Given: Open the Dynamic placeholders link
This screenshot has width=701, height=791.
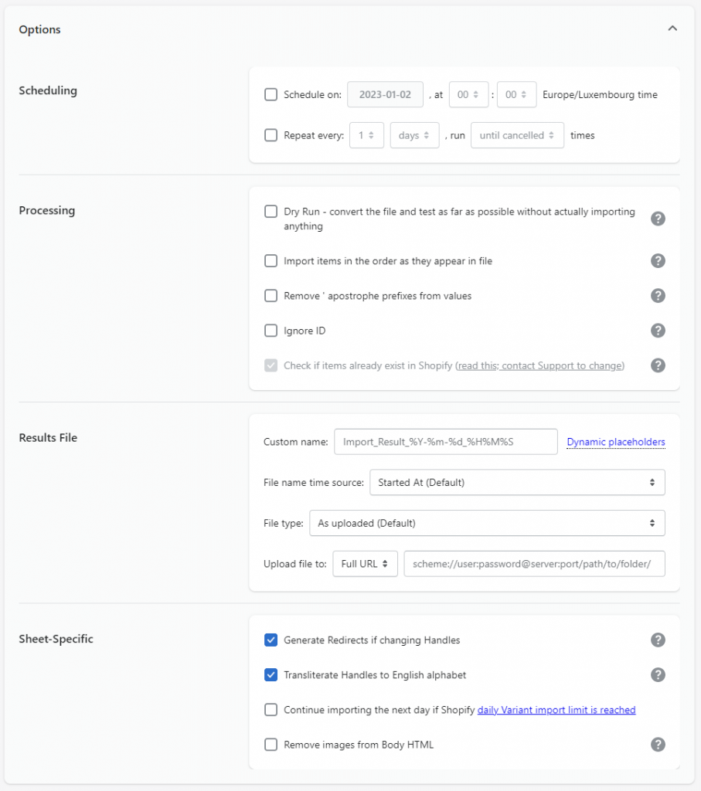Looking at the screenshot, I should pyautogui.click(x=615, y=441).
